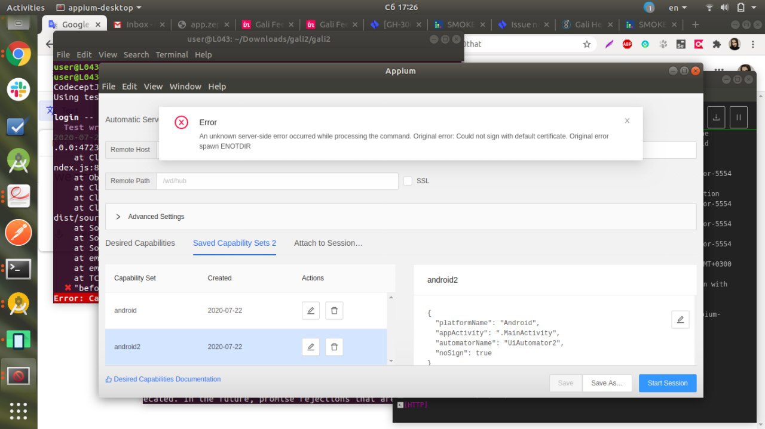Open Terminal from the dock
The image size is (765, 429).
[x=19, y=269]
